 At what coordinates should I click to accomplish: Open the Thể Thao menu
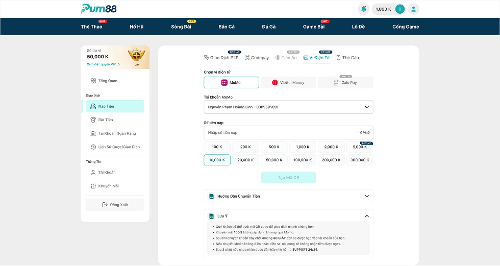point(91,27)
